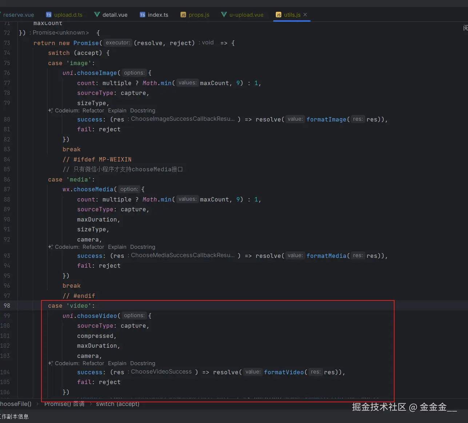Click Refactor lens above the formatVideo success line
Viewport: 468px width, 423px height.
click(93, 363)
